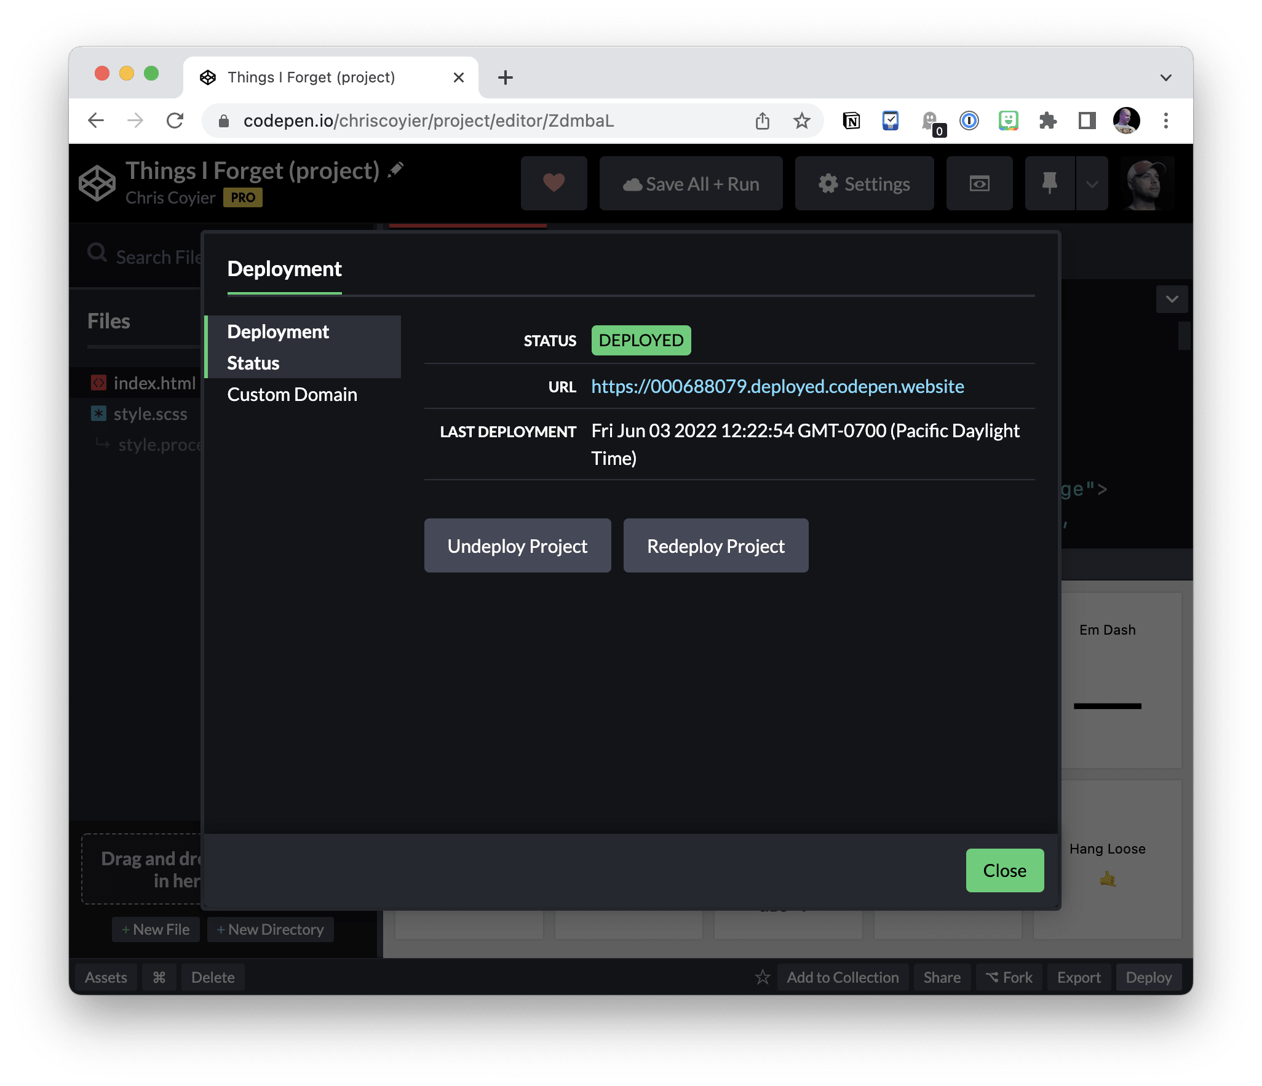Select the index.html file icon
Screen dimensions: 1262x1086
[x=99, y=382]
